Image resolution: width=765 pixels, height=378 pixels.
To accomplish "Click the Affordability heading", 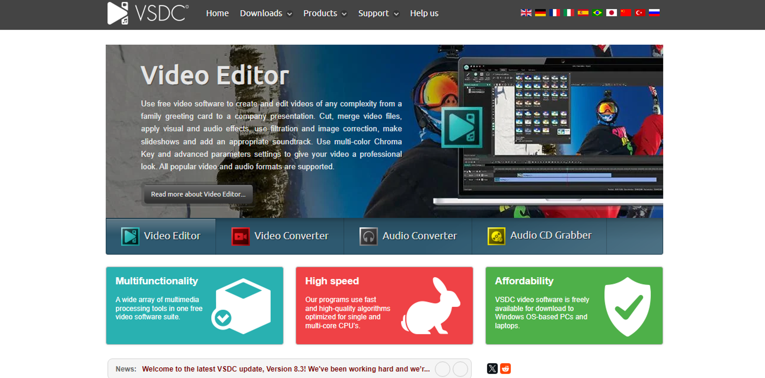I will [x=524, y=281].
